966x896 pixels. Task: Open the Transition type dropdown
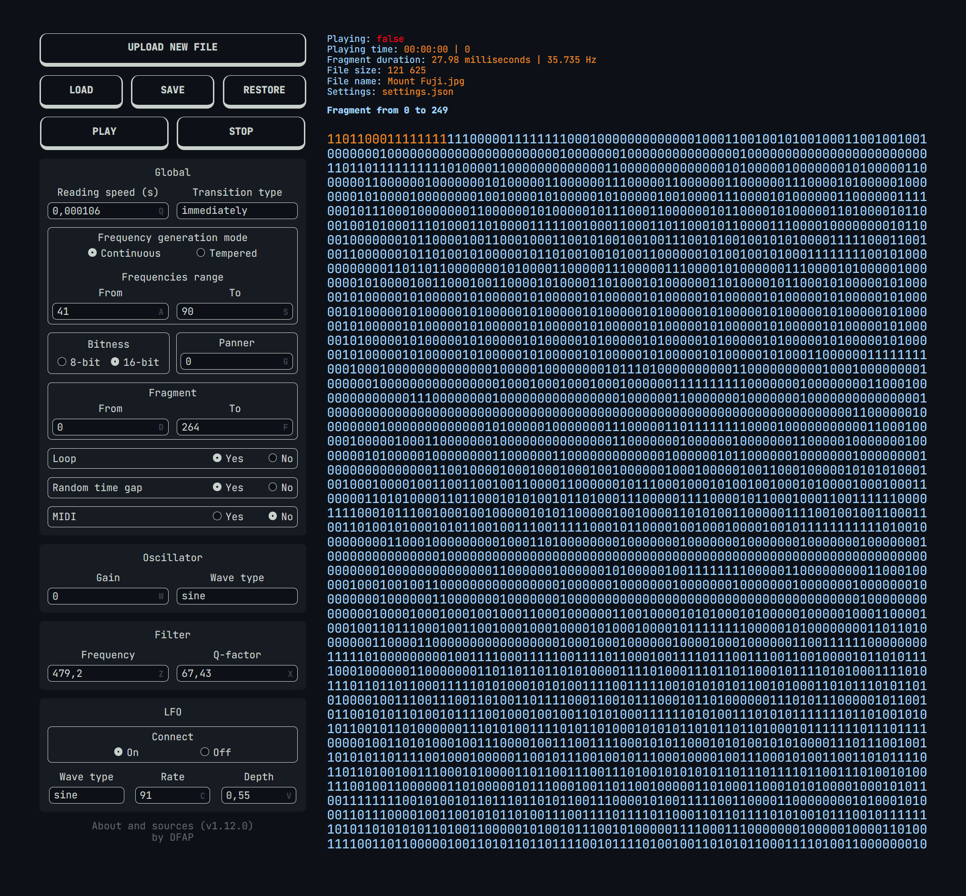pos(237,211)
